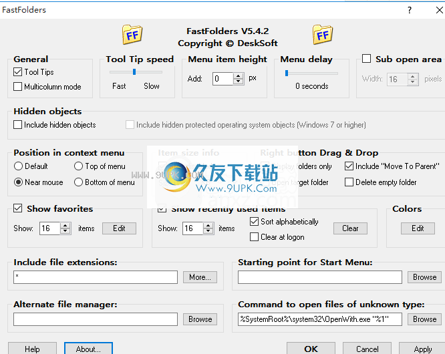Image resolution: width=445 pixels, height=354 pixels.
Task: Enable Clear at logon checkbox
Action: click(x=254, y=237)
